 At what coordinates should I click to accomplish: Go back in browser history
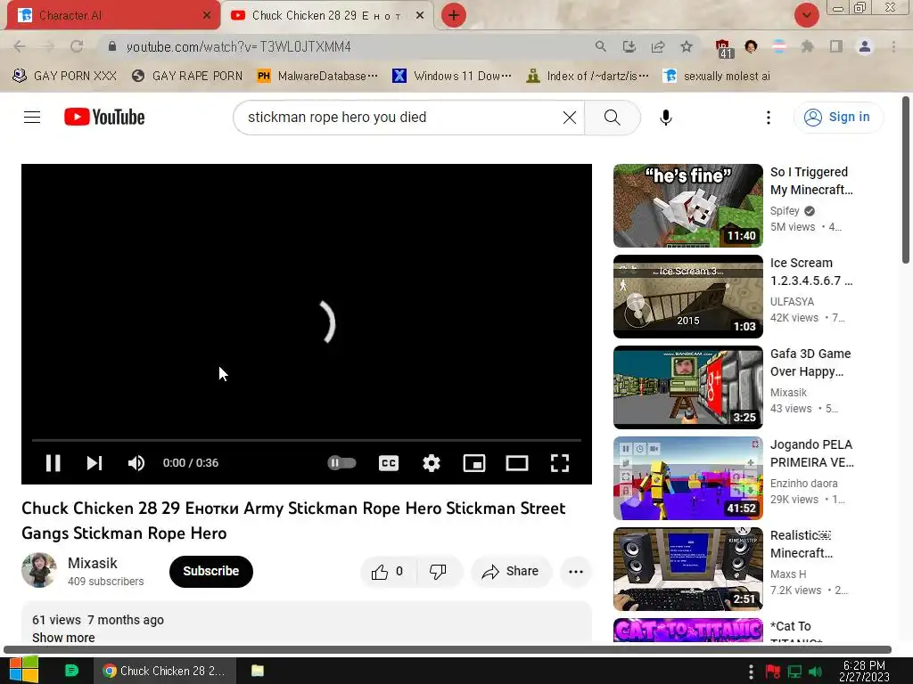pos(20,46)
